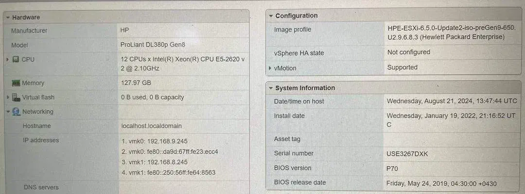The width and height of the screenshot is (525, 194).
Task: Collapse the Hardware panel
Action: coord(8,17)
